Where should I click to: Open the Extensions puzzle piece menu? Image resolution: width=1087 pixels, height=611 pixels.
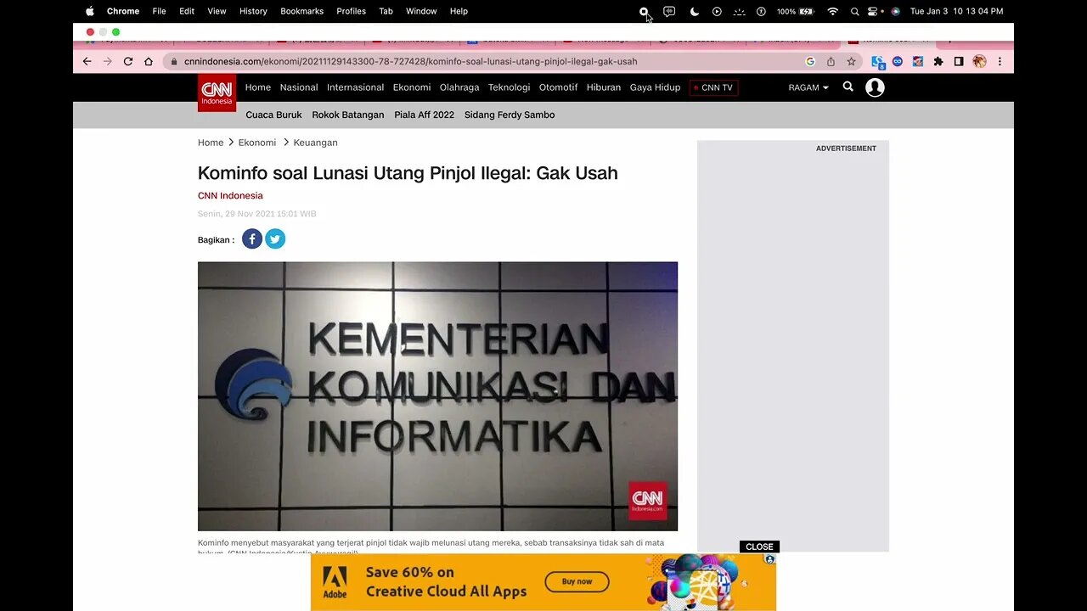938,61
